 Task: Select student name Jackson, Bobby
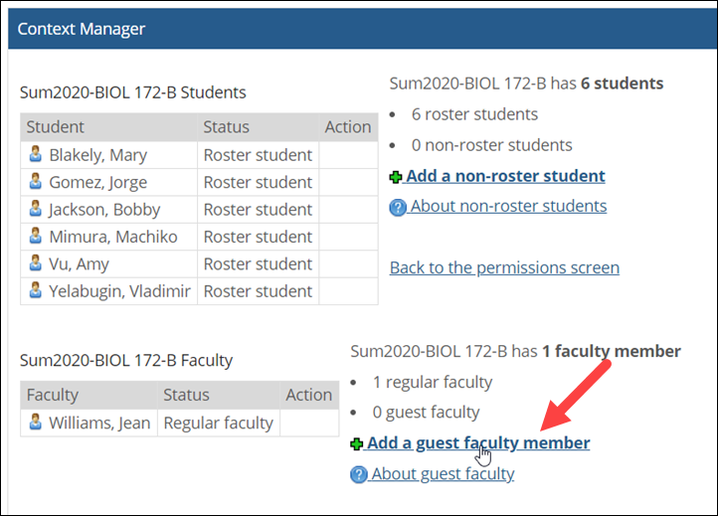point(104,209)
